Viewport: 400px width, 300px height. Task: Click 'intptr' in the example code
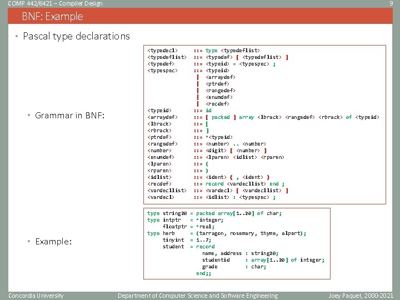tap(172, 220)
